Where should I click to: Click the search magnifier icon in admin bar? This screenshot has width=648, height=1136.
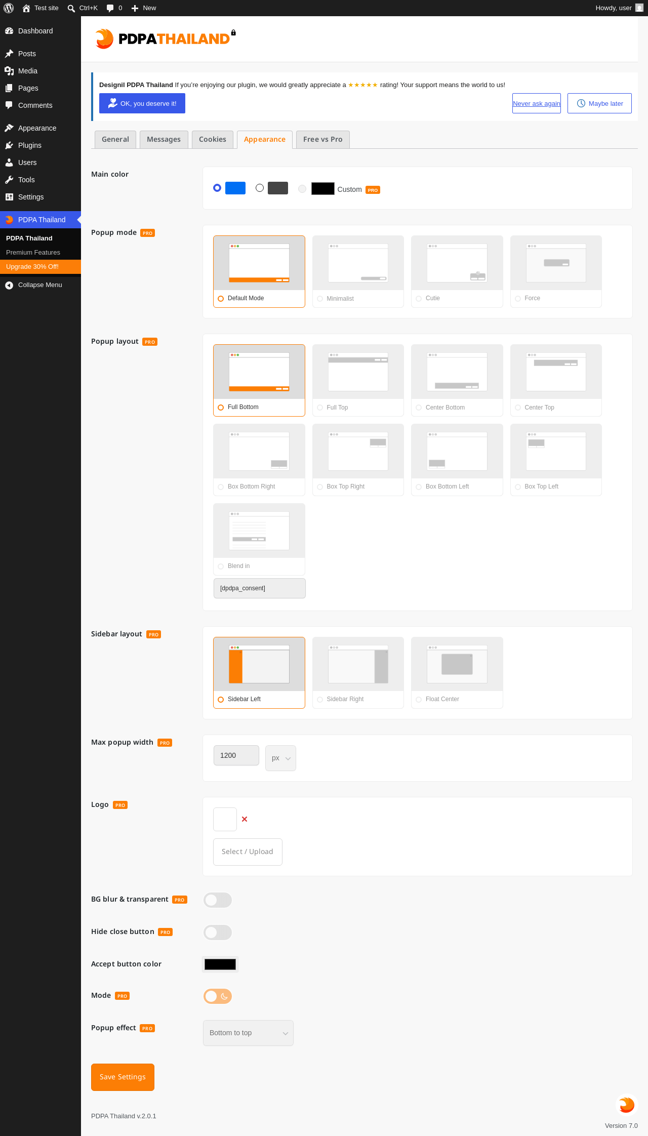[x=71, y=8]
